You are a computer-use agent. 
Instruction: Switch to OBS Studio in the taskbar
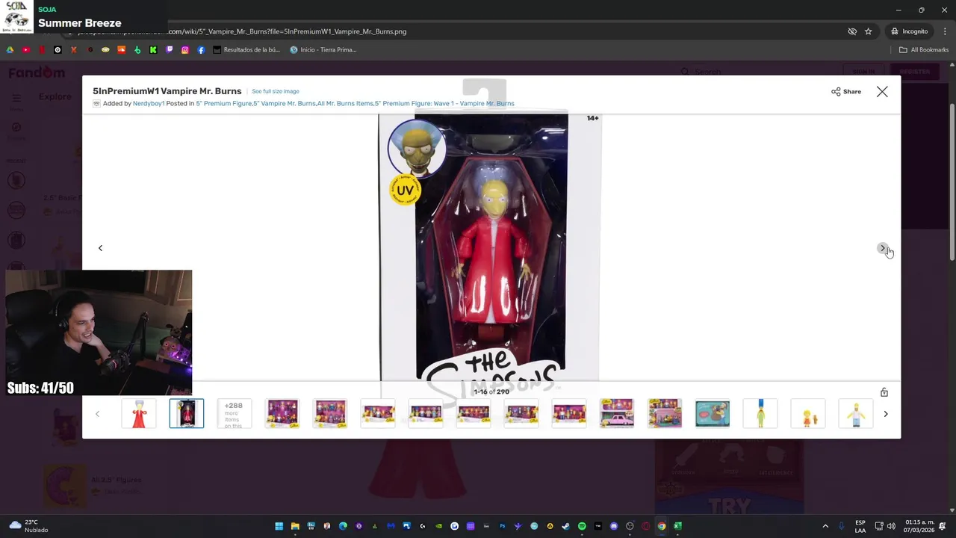[x=630, y=526]
